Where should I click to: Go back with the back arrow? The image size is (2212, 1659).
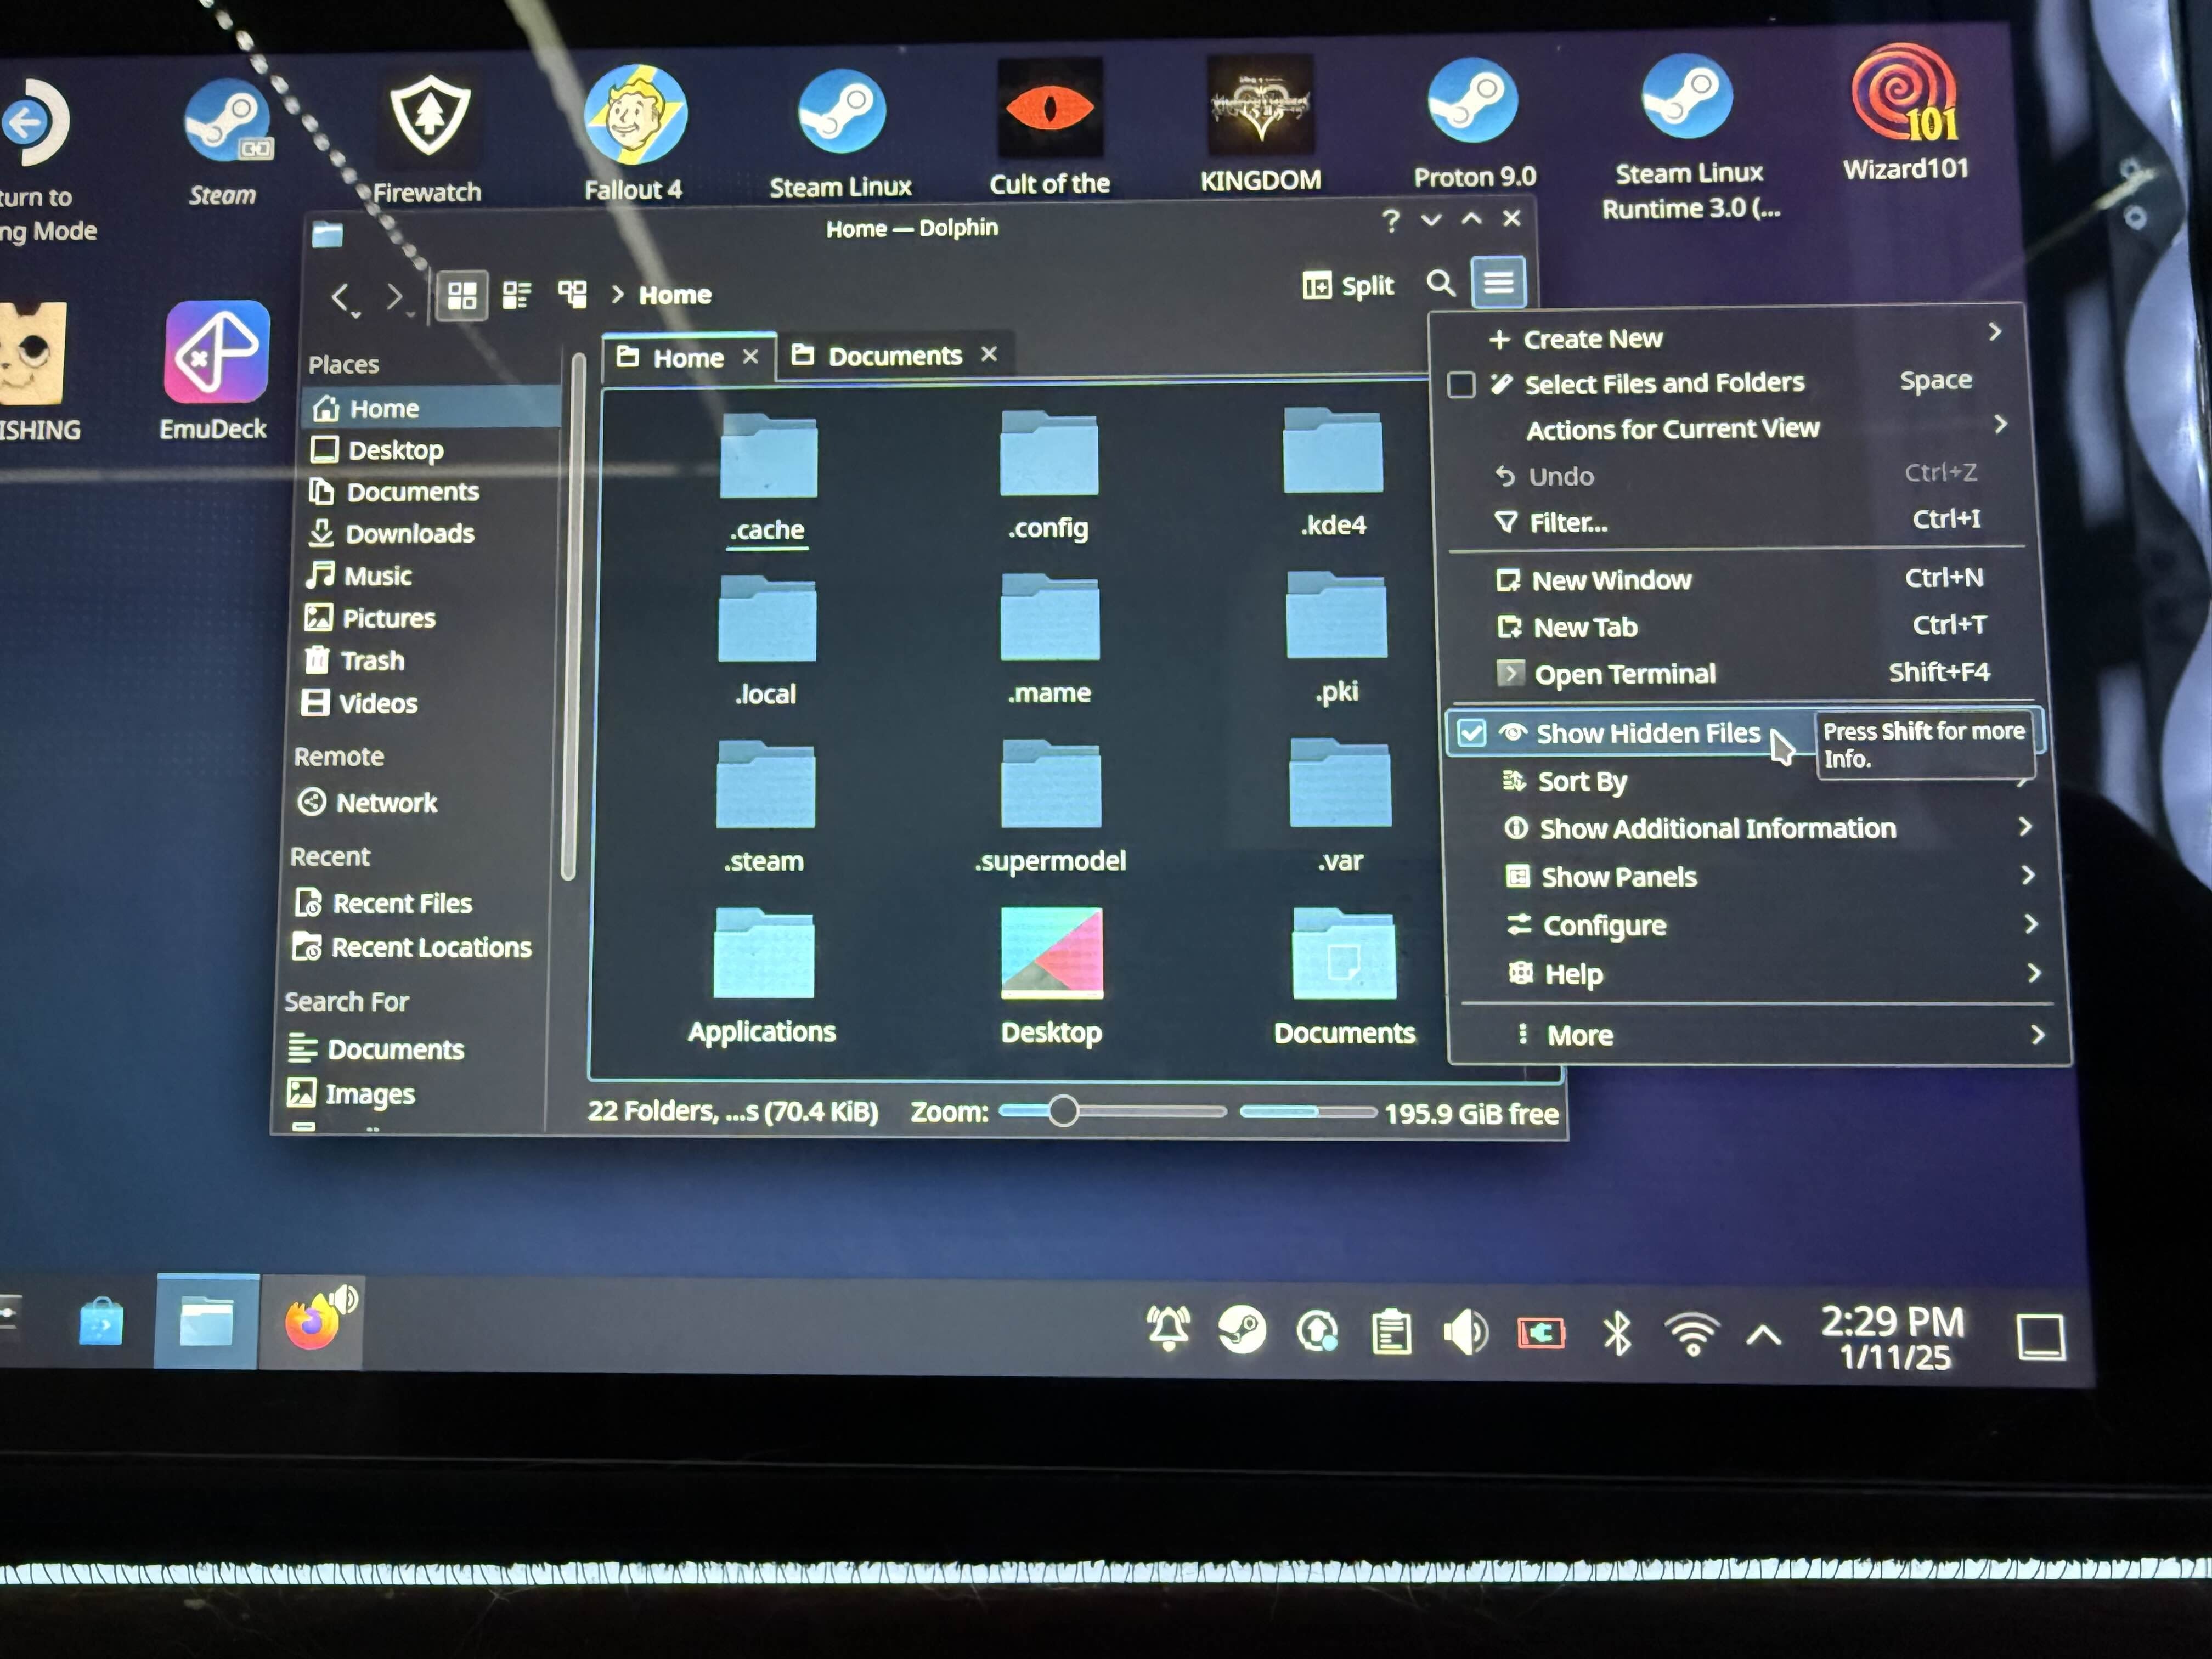tap(341, 297)
